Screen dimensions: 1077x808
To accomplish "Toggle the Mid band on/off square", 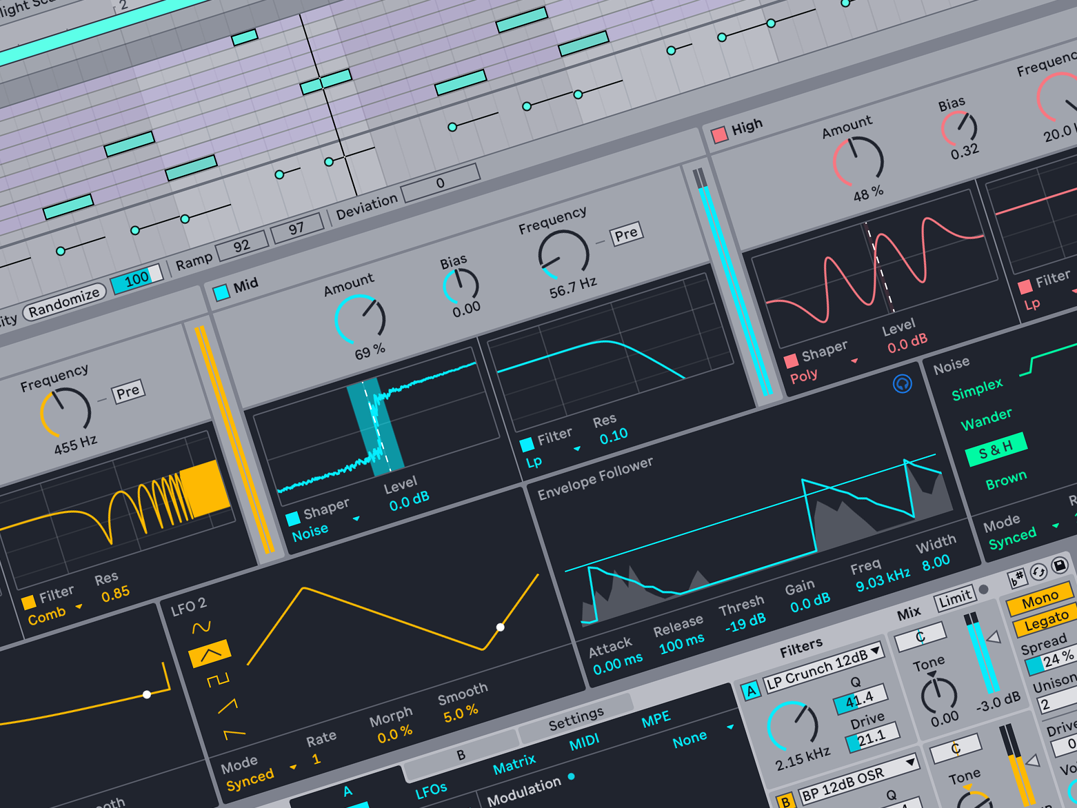I will point(221,292).
